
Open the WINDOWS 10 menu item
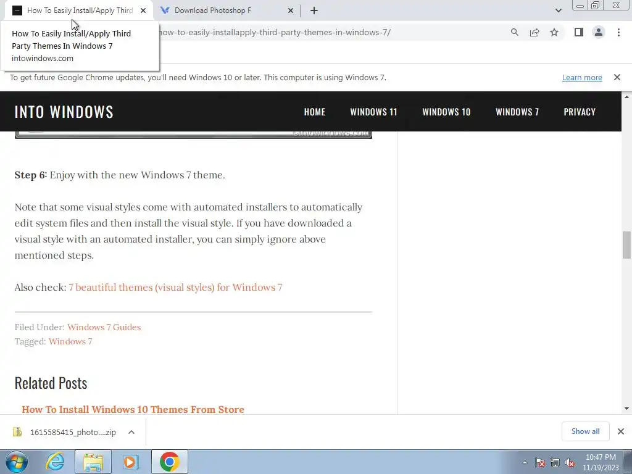click(446, 112)
